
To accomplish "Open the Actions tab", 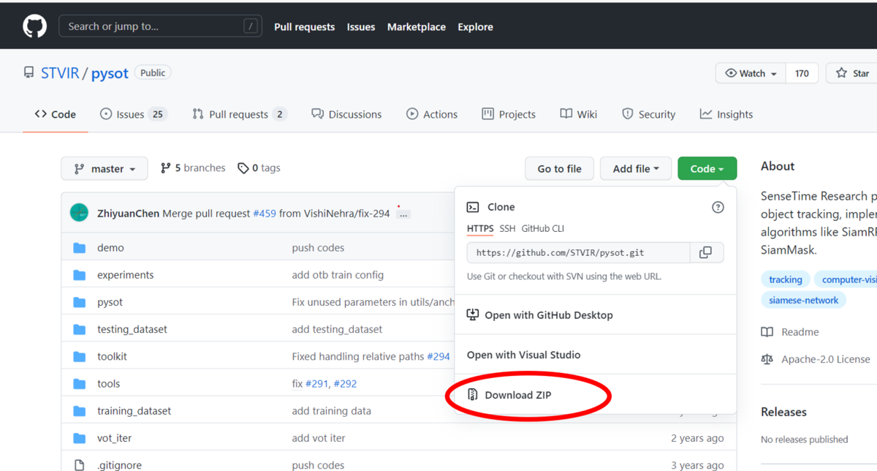I will [432, 114].
